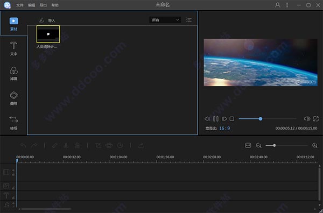Screen dimensions: 323x213
Task: Toggle lock on the text track
Action: (13, 197)
